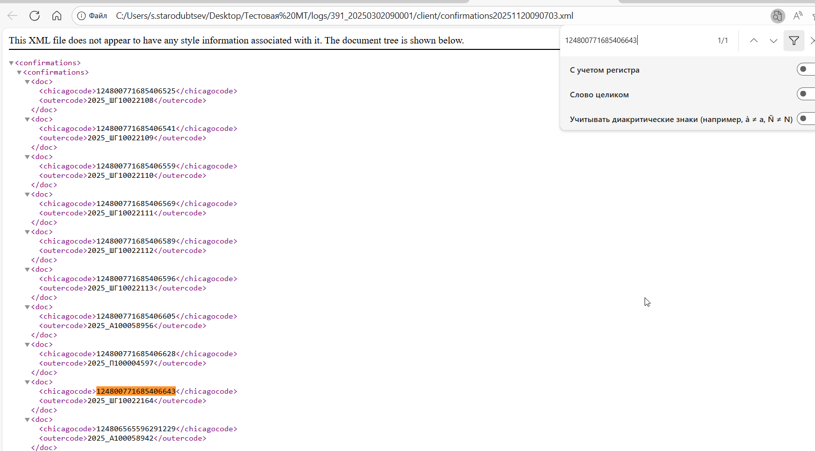Open the browser home page

pos(57,16)
